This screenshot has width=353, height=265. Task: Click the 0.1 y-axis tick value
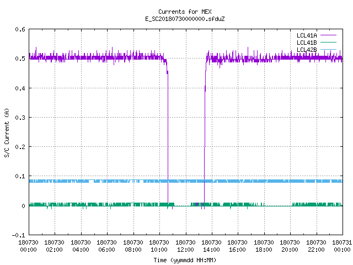(20, 176)
